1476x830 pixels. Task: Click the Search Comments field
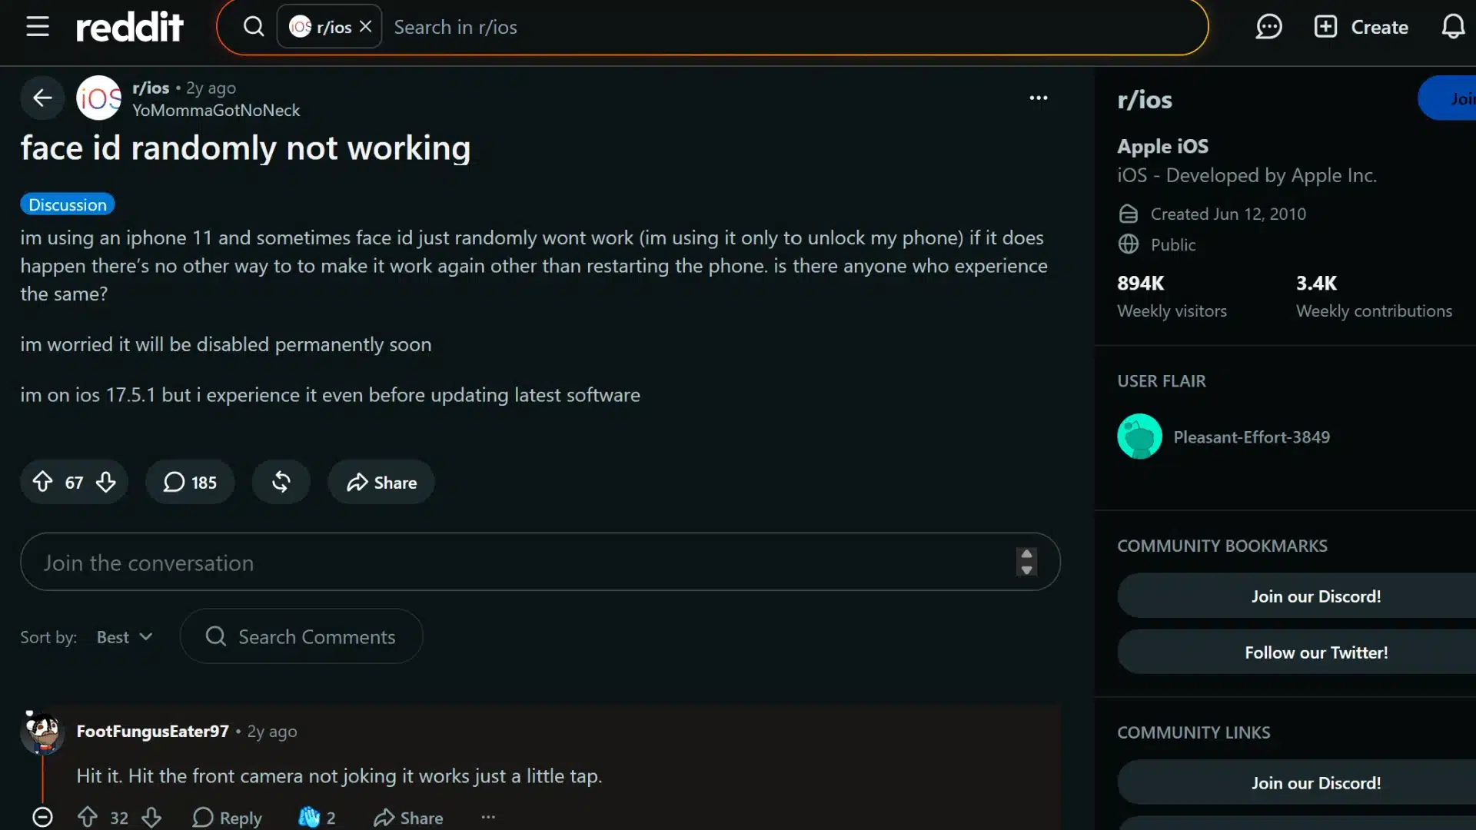301,636
